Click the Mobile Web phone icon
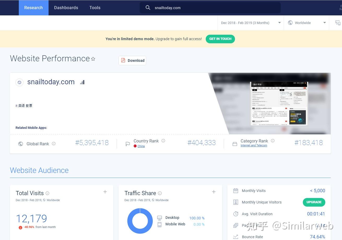 pos(160,224)
